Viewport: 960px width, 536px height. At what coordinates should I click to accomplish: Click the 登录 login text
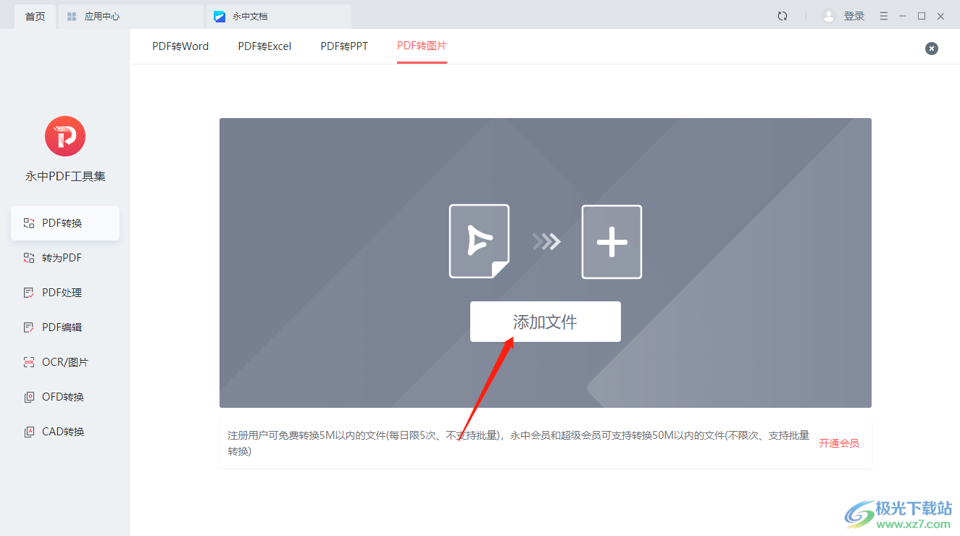[854, 16]
